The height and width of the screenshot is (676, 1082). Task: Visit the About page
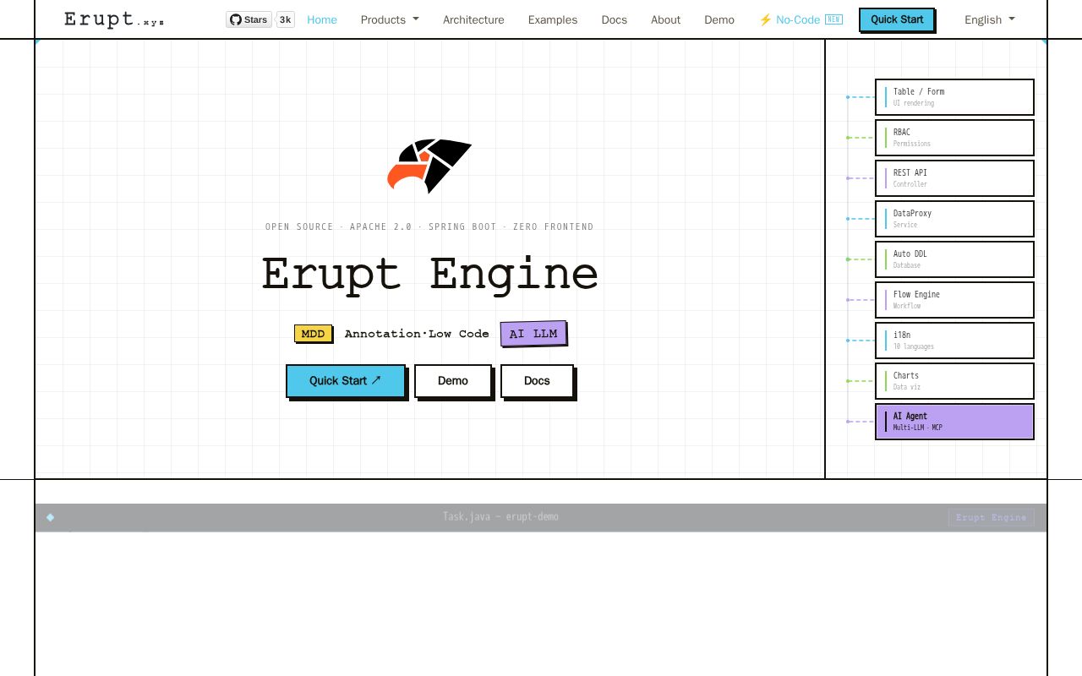[665, 19]
